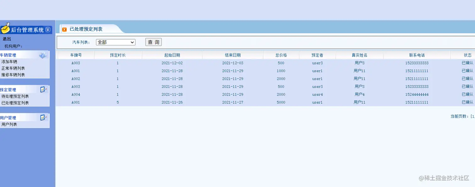Select the 已处理预定列表 tab header
Image resolution: width=475 pixels, height=187 pixels.
click(86, 29)
